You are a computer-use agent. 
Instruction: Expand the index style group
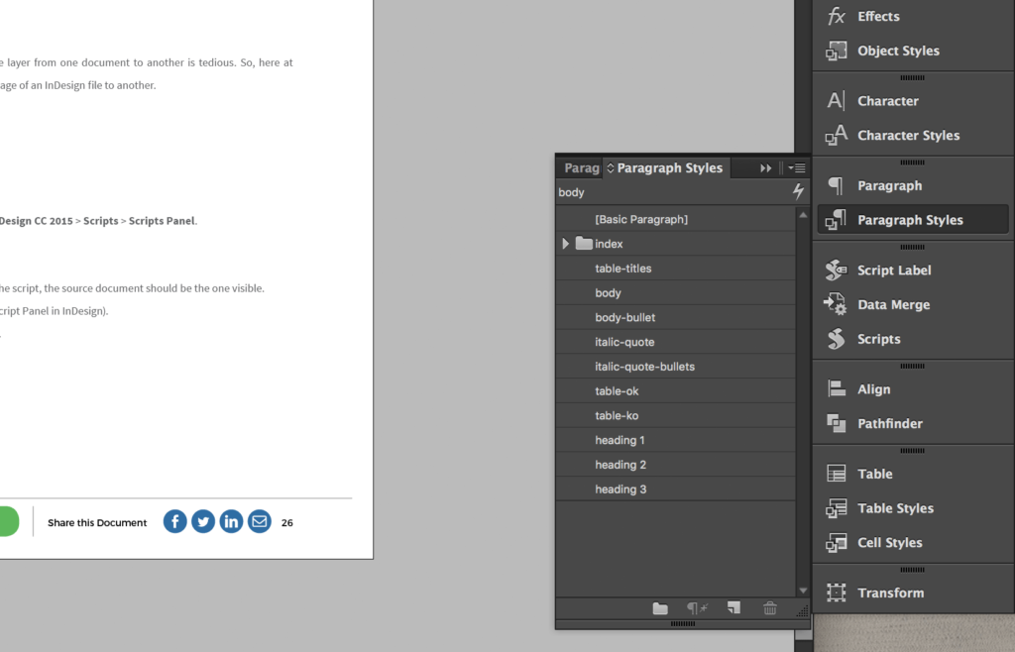(x=566, y=243)
